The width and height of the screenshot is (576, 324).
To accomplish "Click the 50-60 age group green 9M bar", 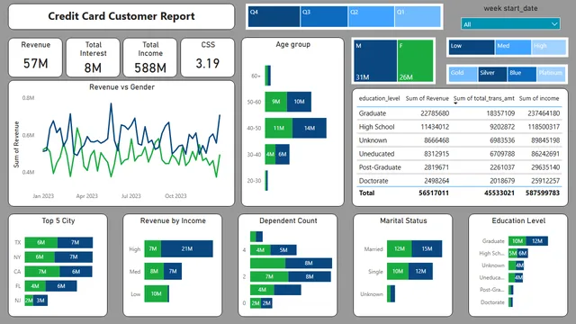I will click(x=276, y=102).
